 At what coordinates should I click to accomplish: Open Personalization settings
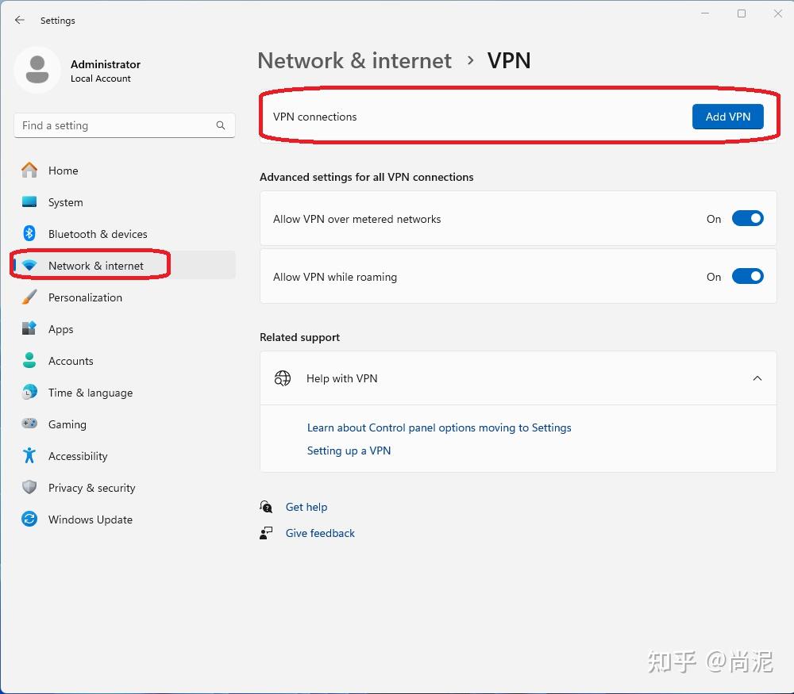coord(85,297)
